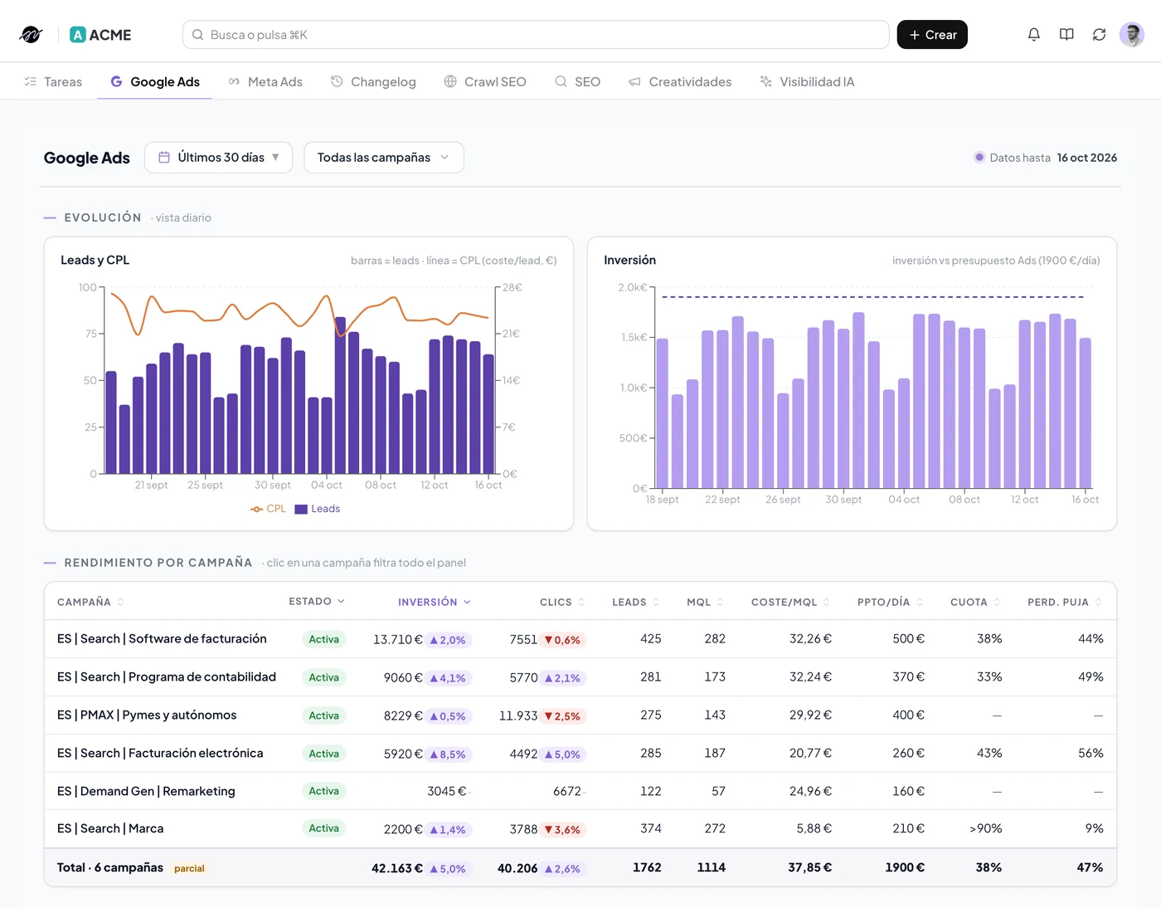Sort by the Perd. Puja column
Image resolution: width=1161 pixels, height=908 pixels.
pyautogui.click(x=1065, y=602)
